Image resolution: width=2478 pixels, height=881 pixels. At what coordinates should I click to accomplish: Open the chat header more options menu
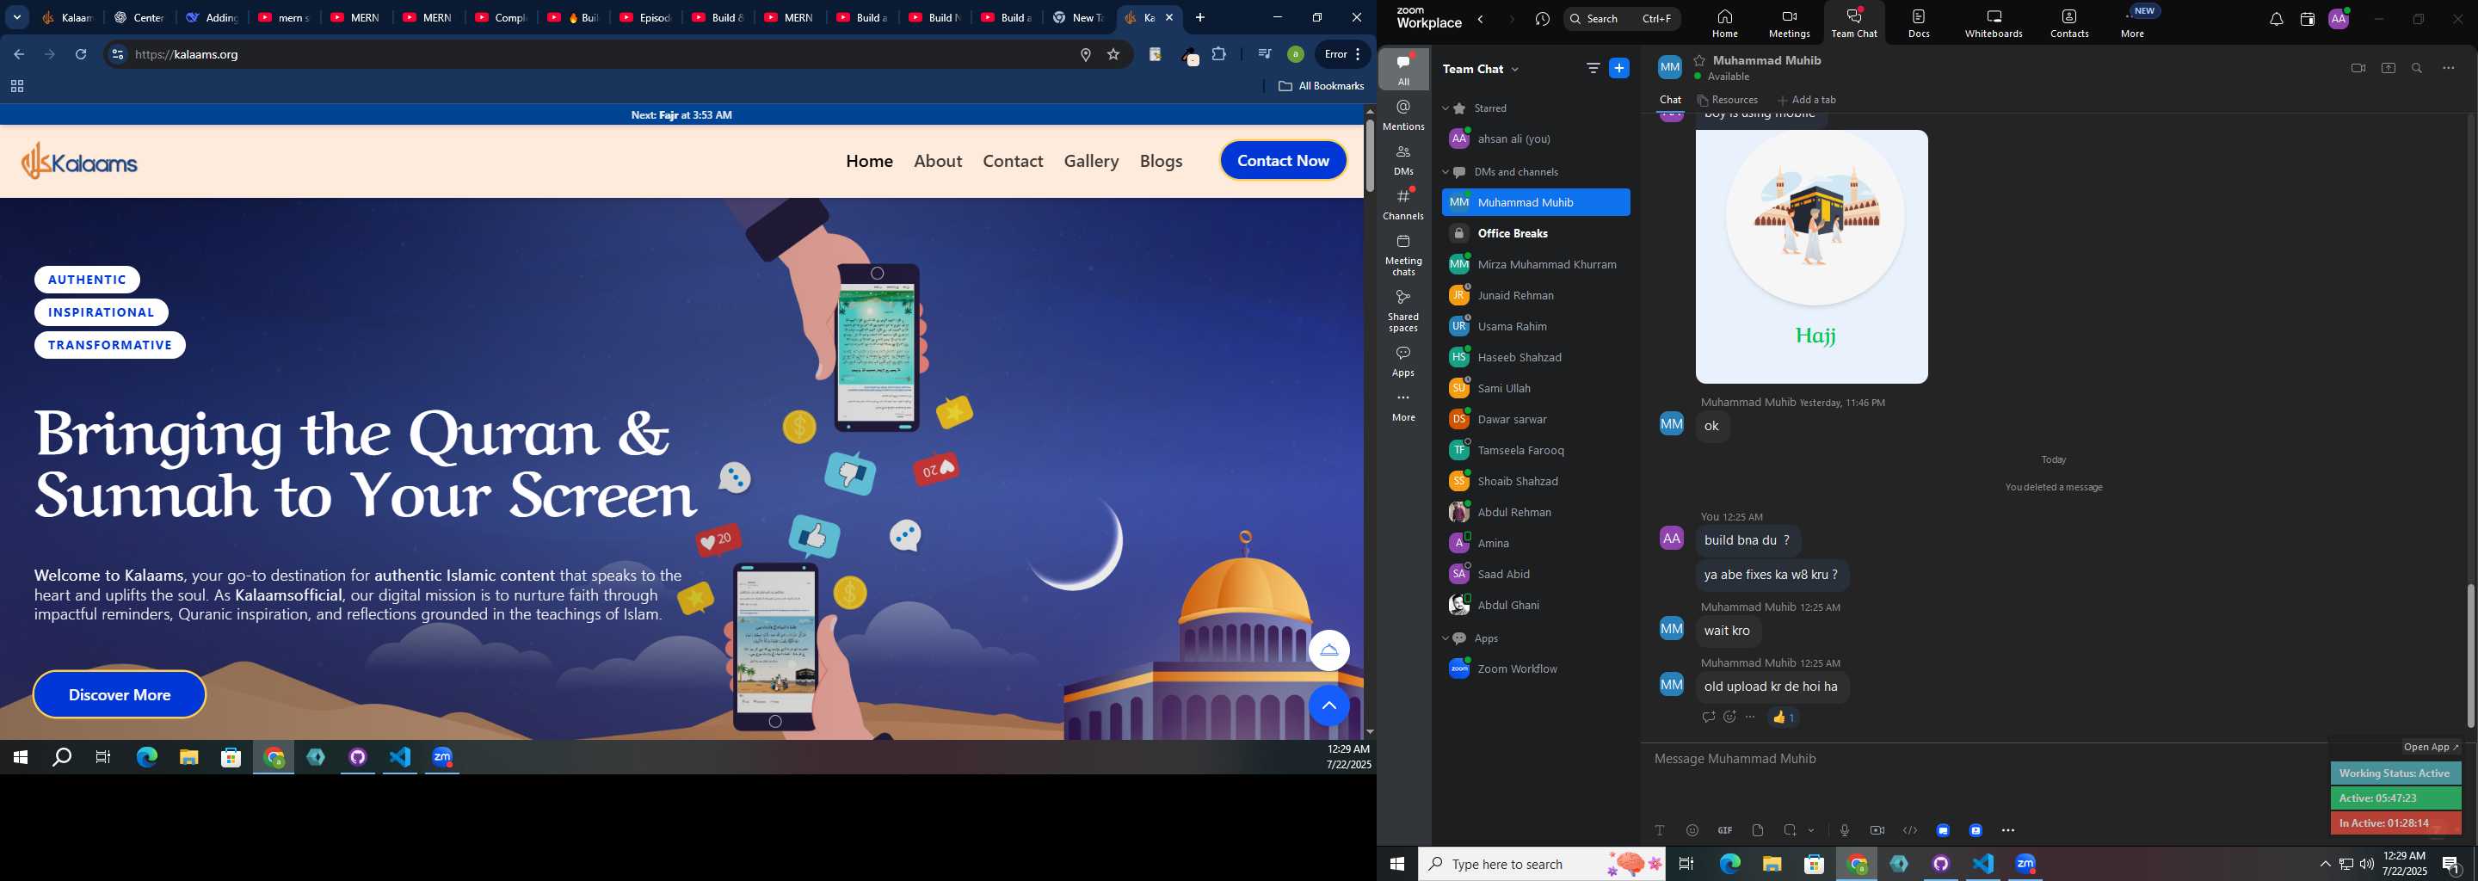coord(2449,68)
